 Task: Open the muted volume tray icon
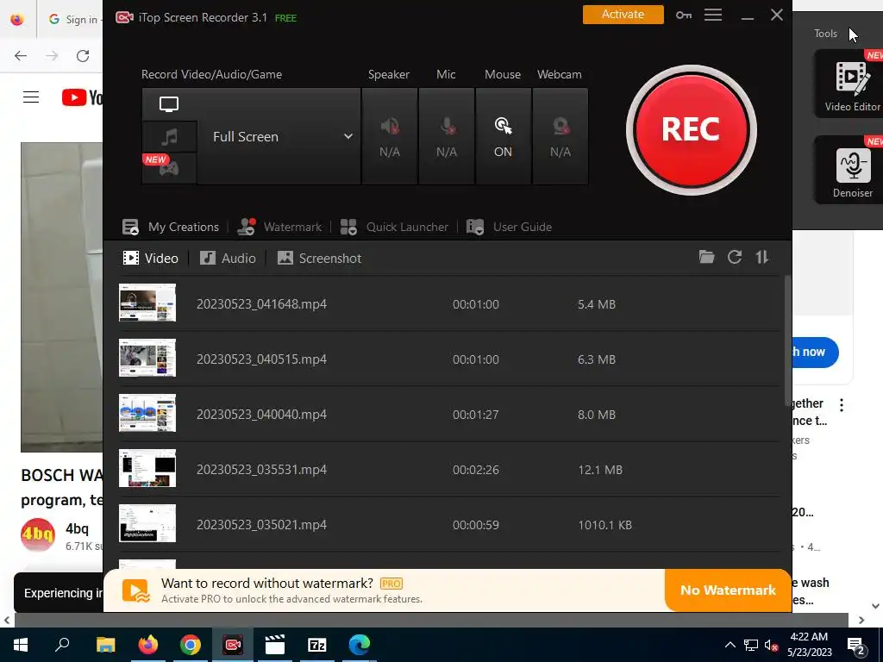771,645
